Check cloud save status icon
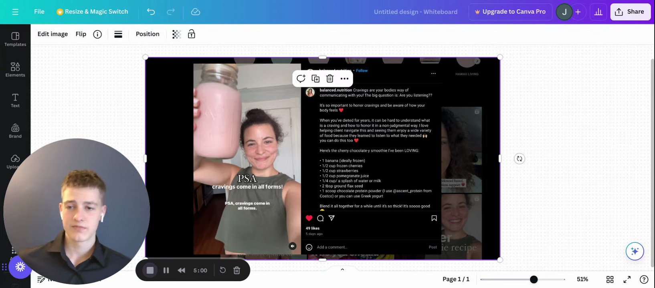 pos(196,12)
